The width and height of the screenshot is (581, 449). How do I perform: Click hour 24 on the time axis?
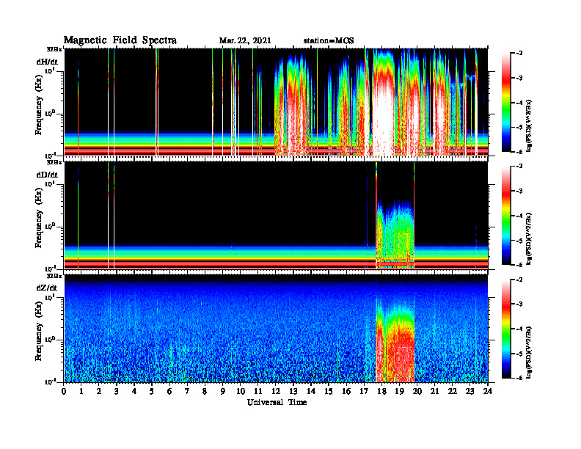pyautogui.click(x=488, y=391)
